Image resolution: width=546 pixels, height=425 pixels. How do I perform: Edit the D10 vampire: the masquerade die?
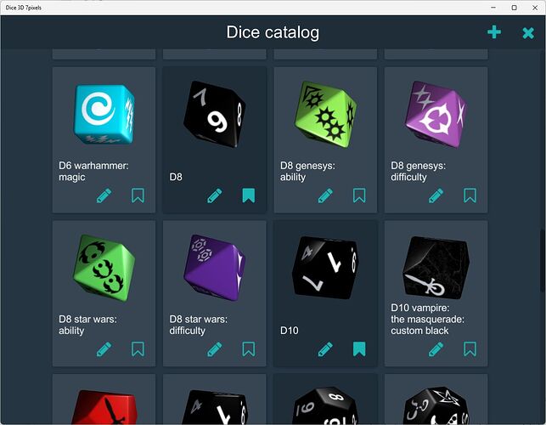tap(436, 349)
